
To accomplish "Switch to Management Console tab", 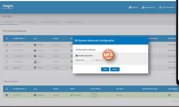I will click(x=74, y=22).
